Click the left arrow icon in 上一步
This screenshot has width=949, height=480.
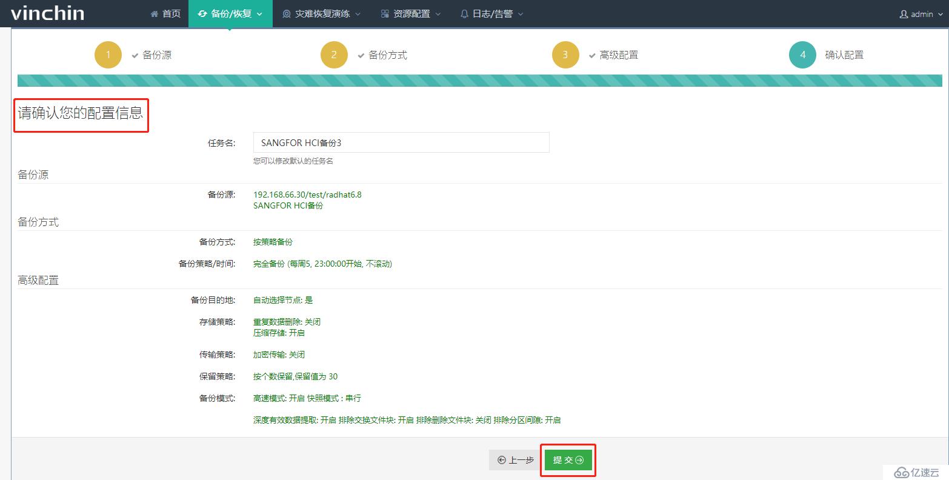502,460
